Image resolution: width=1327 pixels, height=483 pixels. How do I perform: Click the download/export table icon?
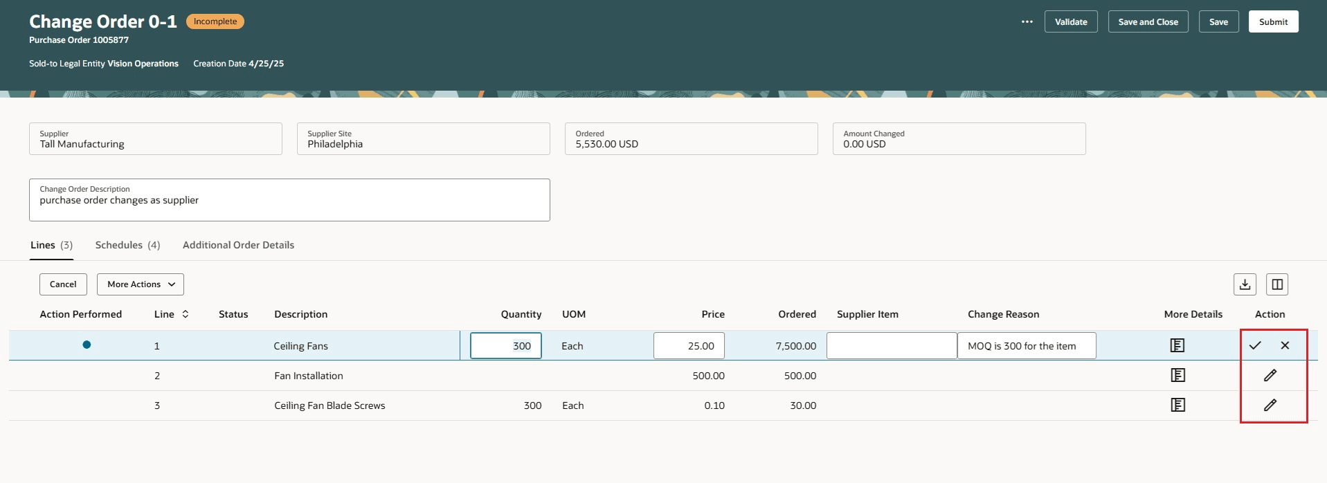(1245, 284)
